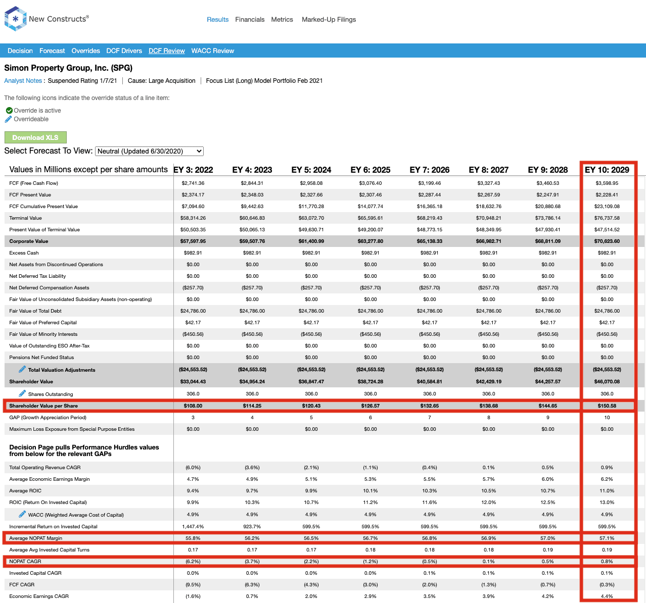Click the Shareholder Value cell $46,070.08

(607, 382)
